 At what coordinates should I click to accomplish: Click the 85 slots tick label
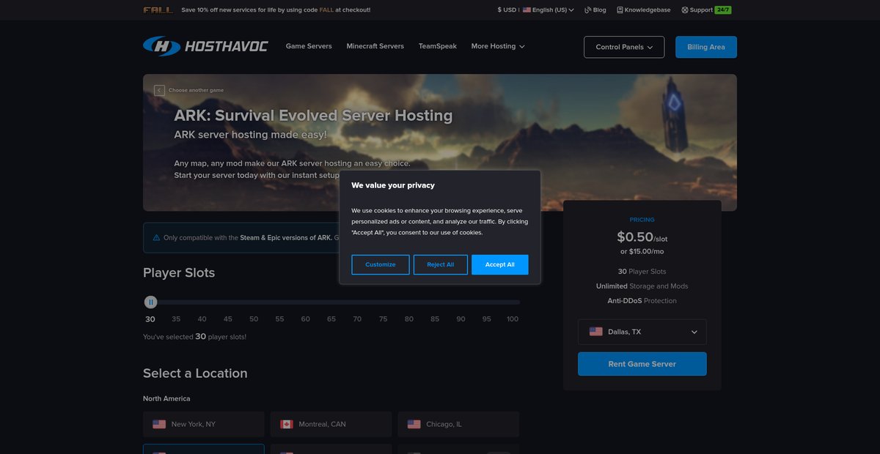(435, 319)
